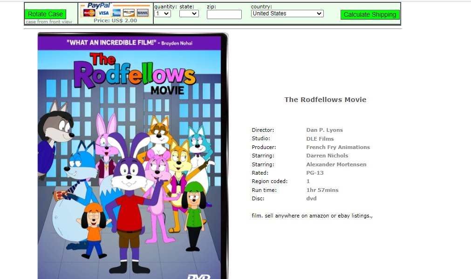Click the Calculate Shipping button

[370, 14]
